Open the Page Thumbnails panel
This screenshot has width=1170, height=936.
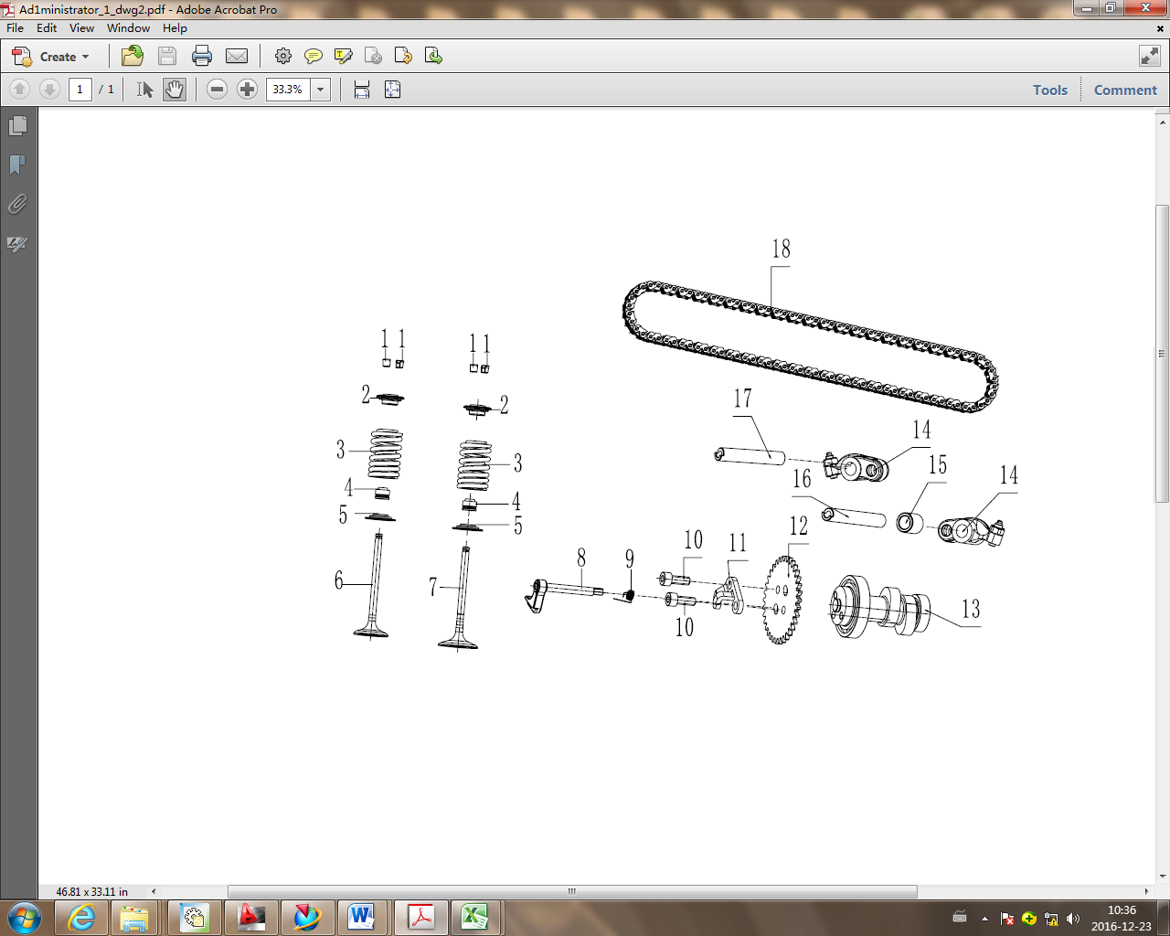(16, 125)
